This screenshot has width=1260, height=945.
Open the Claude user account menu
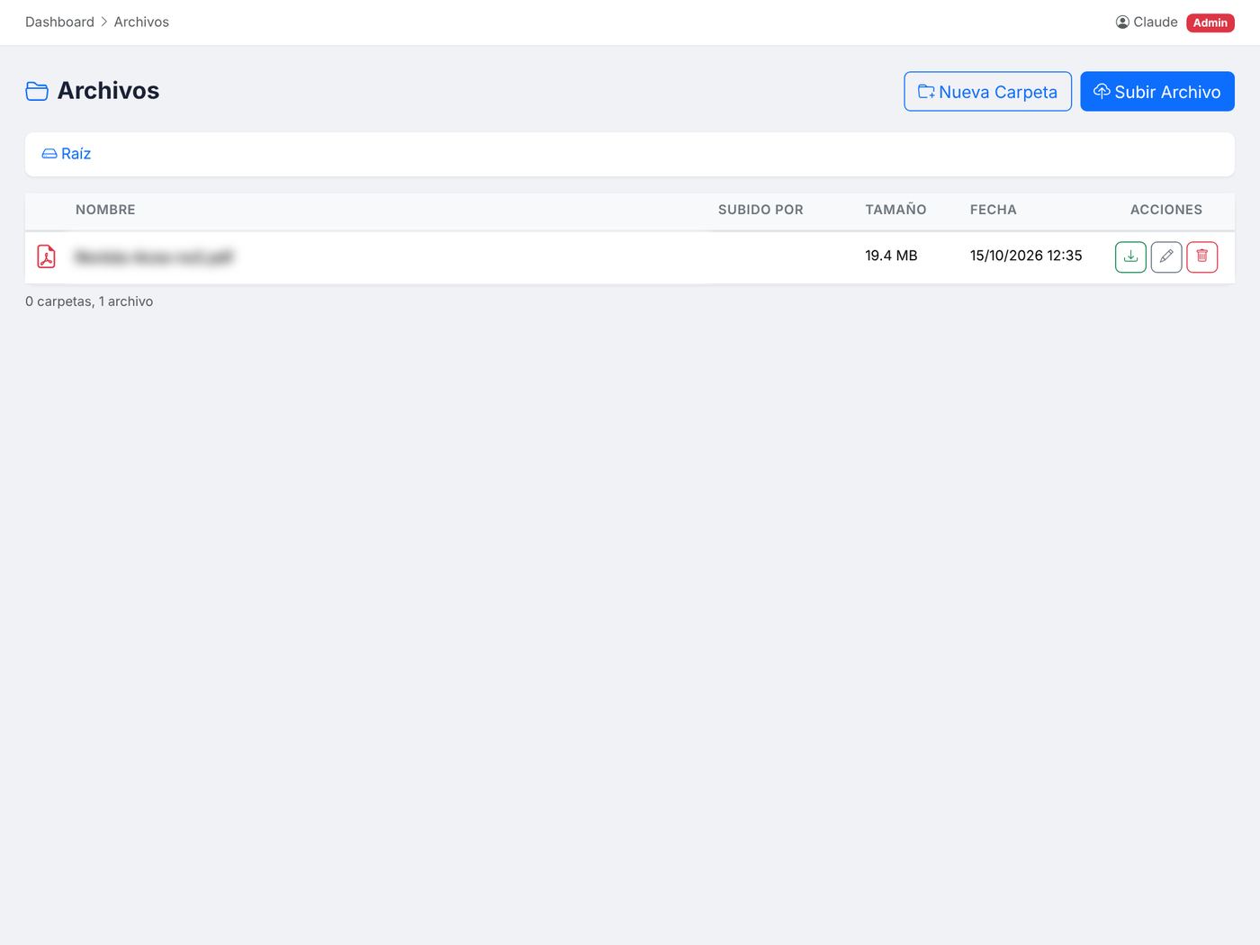(x=1147, y=22)
